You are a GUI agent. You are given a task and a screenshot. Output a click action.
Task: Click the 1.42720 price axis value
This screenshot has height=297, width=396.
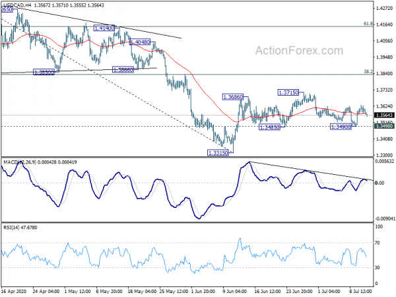point(384,9)
